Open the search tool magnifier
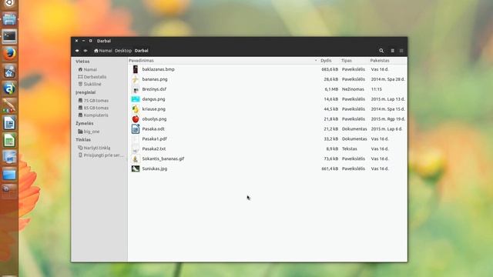Image resolution: width=493 pixels, height=277 pixels. 381,51
